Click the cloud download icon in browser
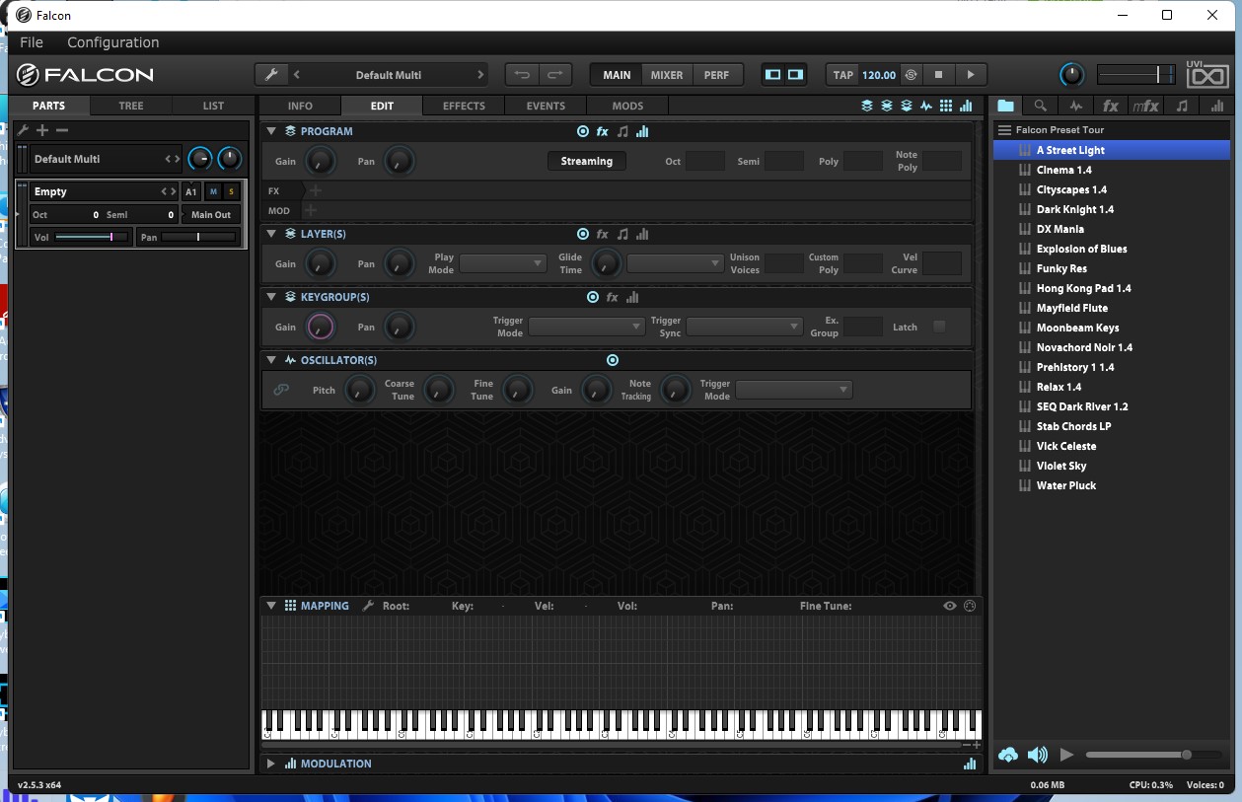The height and width of the screenshot is (802, 1242). coord(1008,755)
